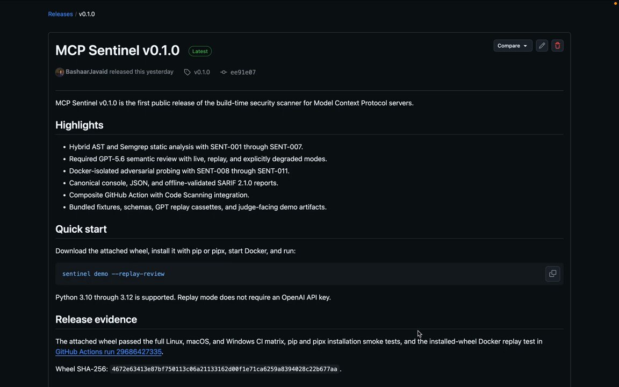This screenshot has height=387, width=619.
Task: Click the tag icon beside v0.1.0
Action: click(187, 72)
